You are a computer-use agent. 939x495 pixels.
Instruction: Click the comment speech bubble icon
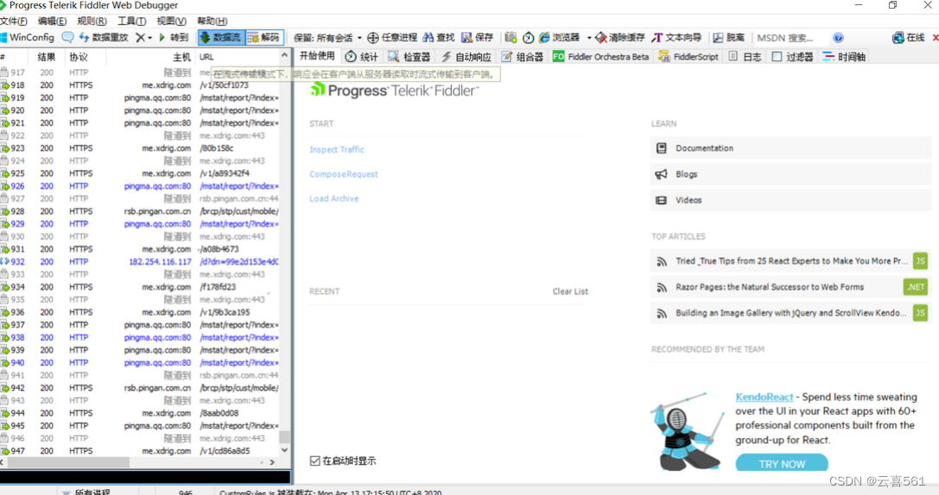(x=67, y=37)
